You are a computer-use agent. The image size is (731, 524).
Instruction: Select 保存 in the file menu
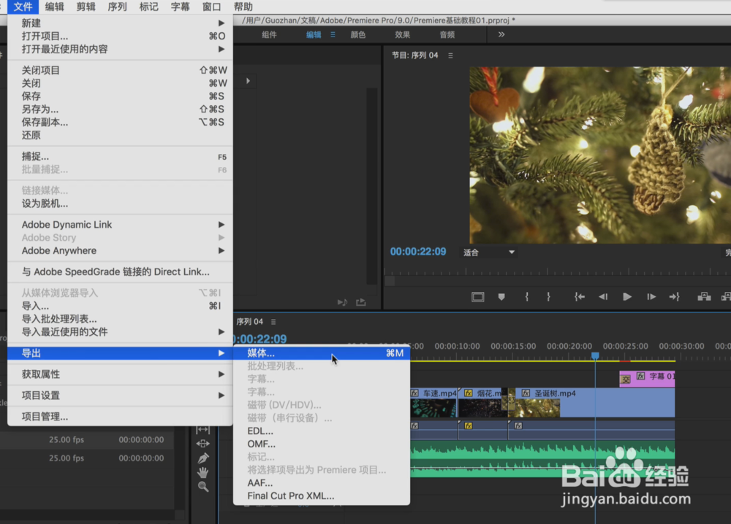click(x=120, y=96)
